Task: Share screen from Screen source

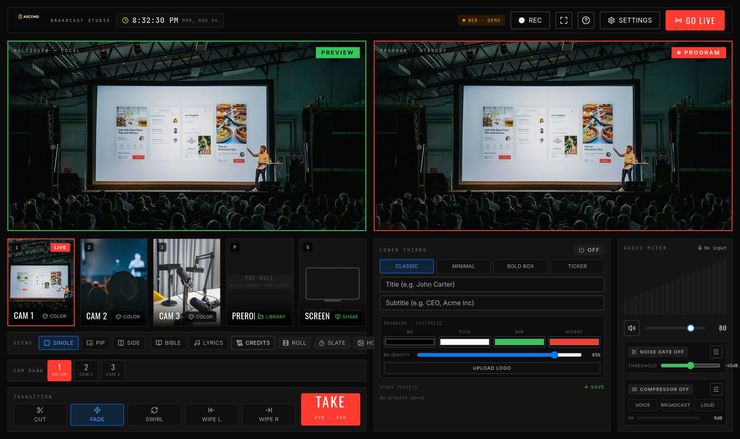Action: tap(347, 317)
